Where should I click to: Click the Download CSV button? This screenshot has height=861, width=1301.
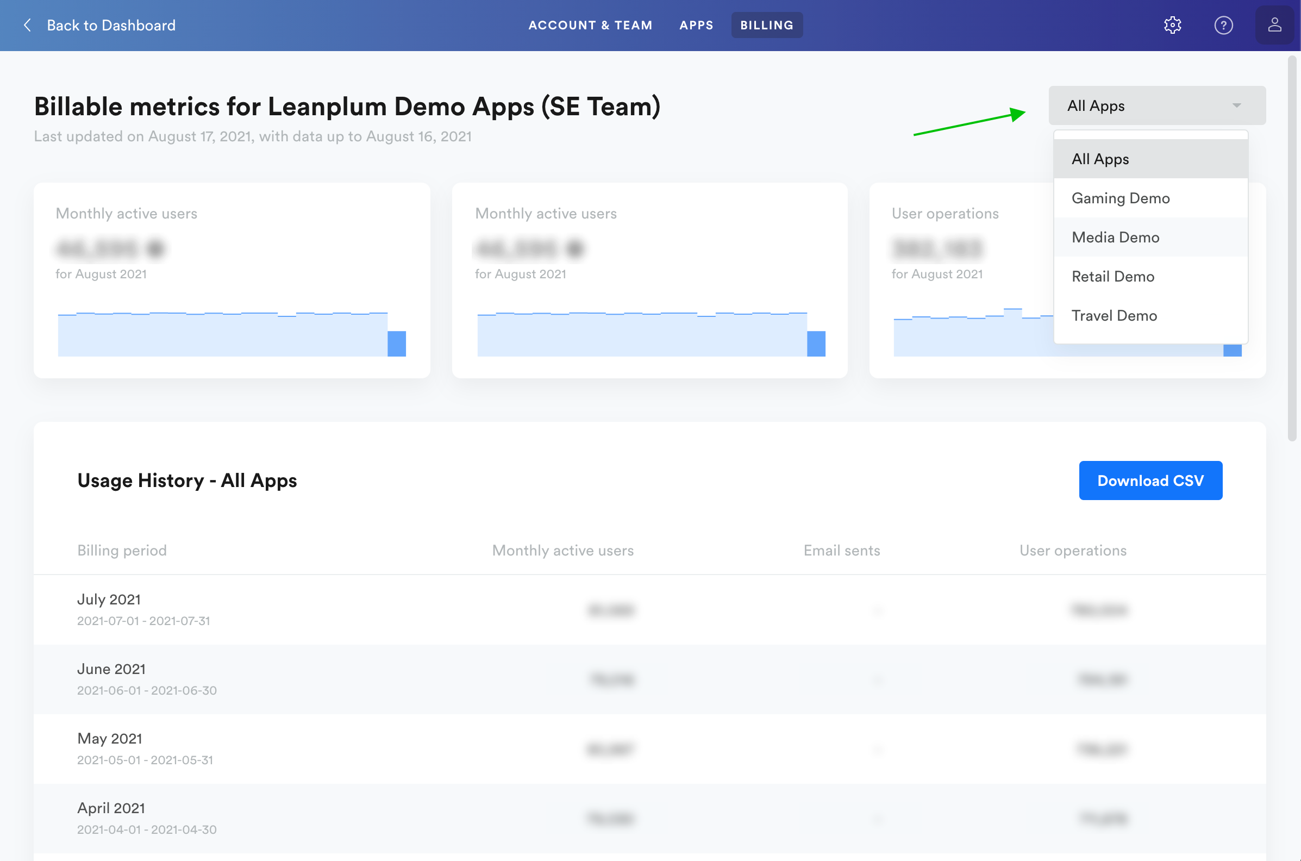coord(1150,481)
